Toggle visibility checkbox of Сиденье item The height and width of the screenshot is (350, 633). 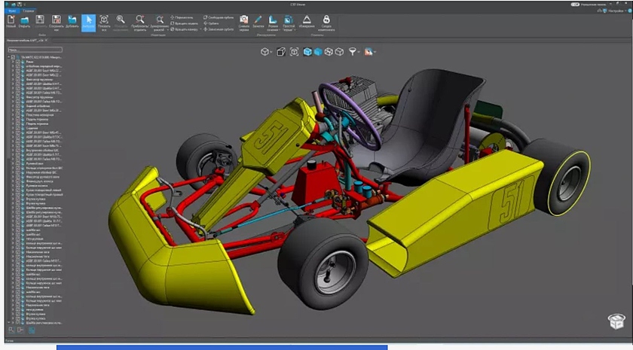pos(19,127)
